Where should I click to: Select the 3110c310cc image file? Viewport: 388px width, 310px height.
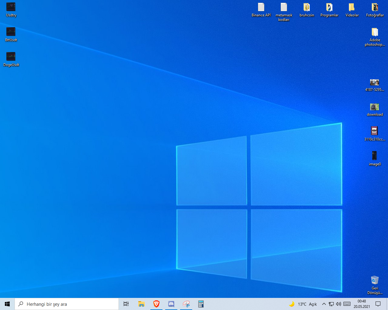(x=375, y=134)
